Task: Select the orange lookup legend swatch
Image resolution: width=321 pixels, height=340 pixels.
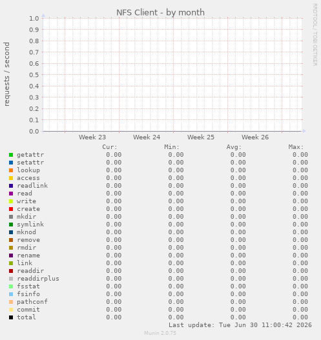Action: [11, 170]
